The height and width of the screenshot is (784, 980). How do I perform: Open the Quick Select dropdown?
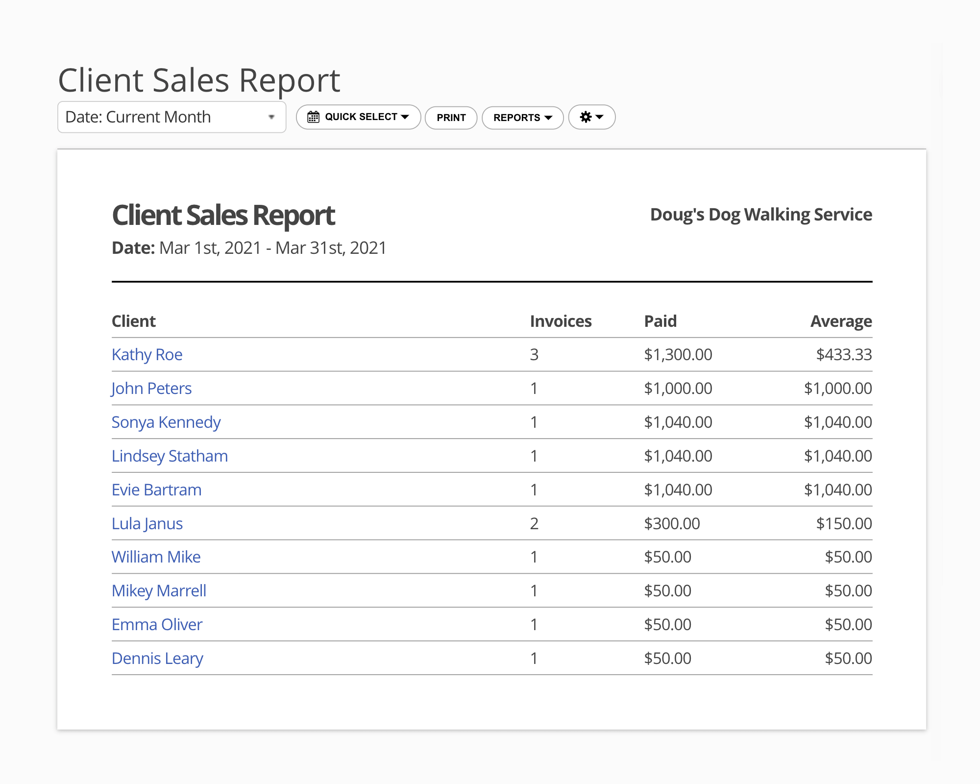point(362,117)
